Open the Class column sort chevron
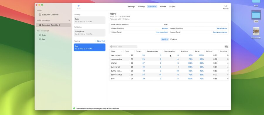 (122, 51)
